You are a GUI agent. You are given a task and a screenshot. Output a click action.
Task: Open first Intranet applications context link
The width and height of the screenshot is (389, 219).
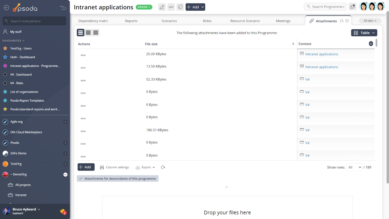(322, 54)
